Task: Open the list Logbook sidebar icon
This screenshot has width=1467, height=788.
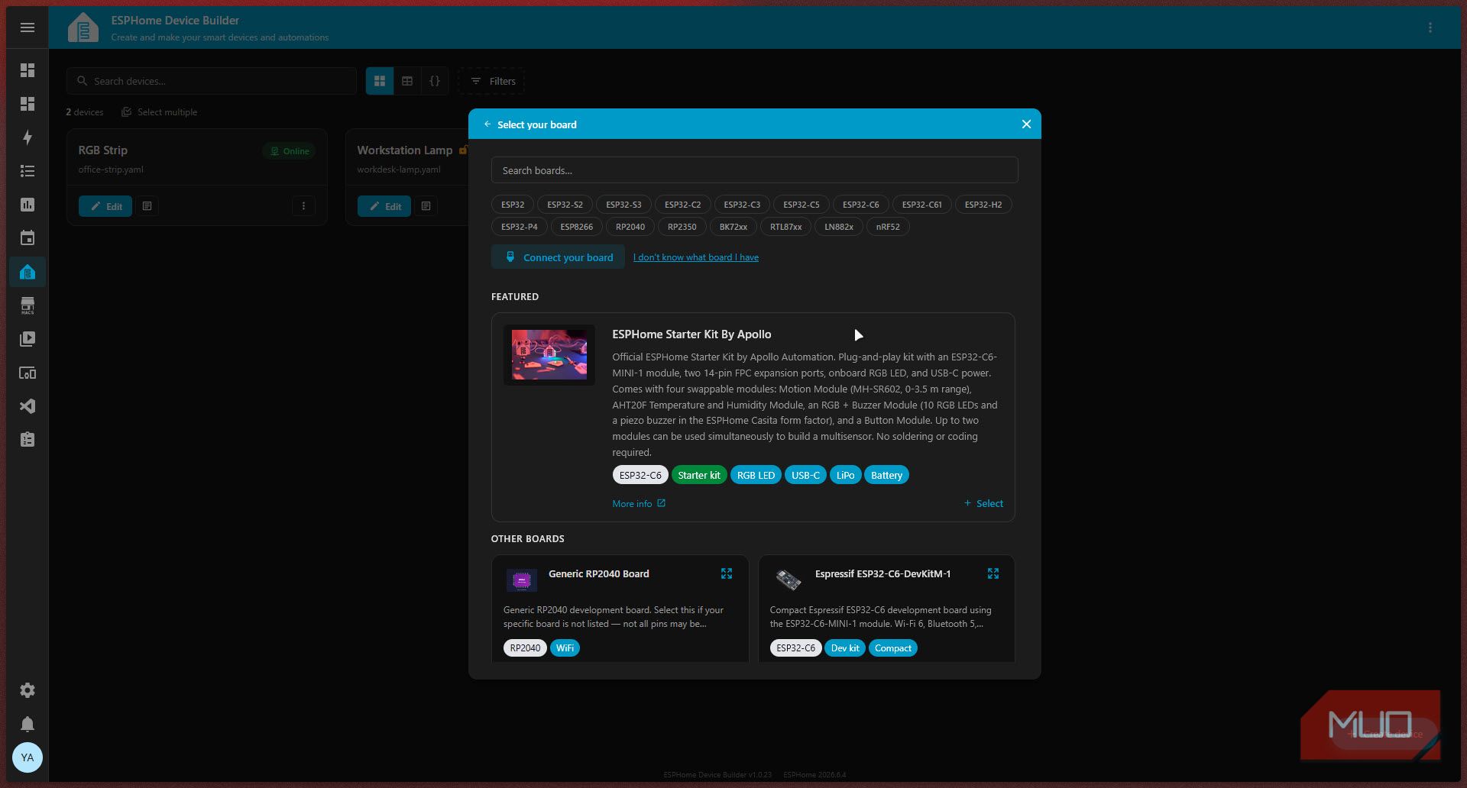Action: 28,171
